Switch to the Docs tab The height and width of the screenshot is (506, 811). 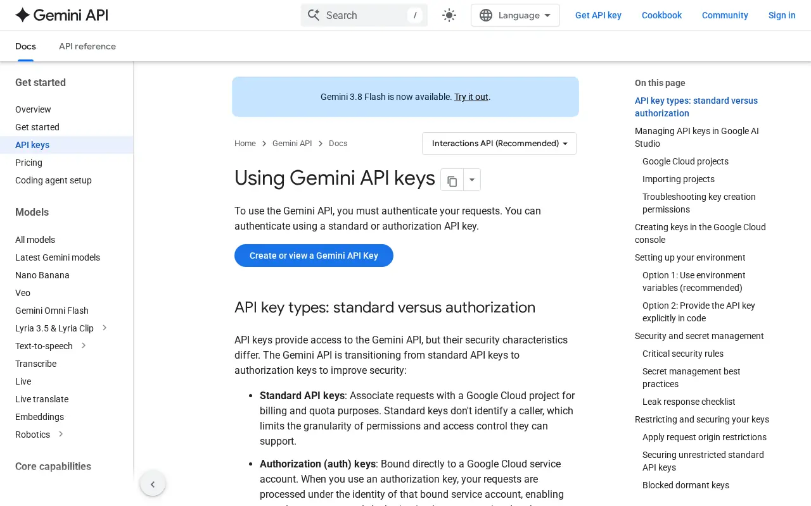[x=25, y=46]
